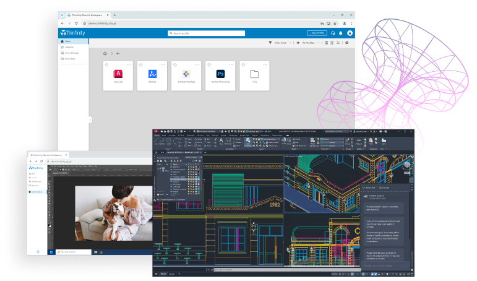Click the plus icon in breadcrumb bar
This screenshot has width=477, height=281.
coord(118,53)
